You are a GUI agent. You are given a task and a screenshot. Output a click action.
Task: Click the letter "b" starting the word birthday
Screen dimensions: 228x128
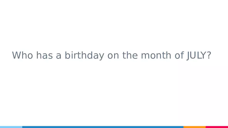(x=67, y=55)
